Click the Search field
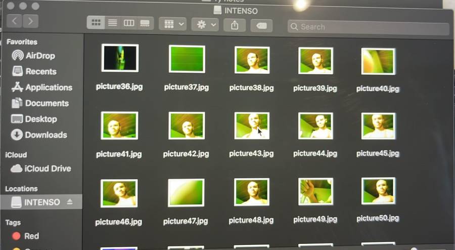Viewport: 455px width, 250px height. (x=368, y=27)
